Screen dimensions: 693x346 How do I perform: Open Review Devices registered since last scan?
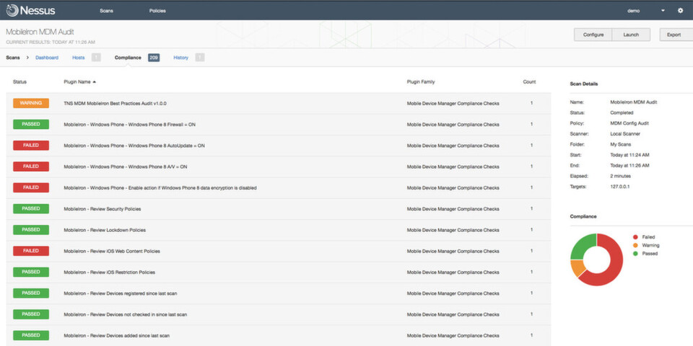(279, 293)
